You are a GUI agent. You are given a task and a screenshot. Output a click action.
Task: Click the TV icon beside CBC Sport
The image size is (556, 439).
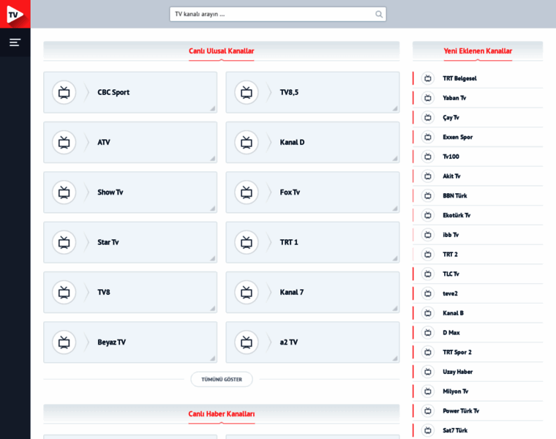(x=64, y=92)
